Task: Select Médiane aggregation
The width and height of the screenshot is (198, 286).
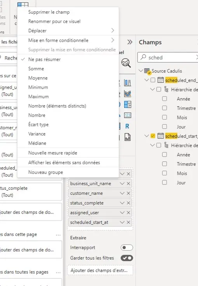Action: coord(68,143)
